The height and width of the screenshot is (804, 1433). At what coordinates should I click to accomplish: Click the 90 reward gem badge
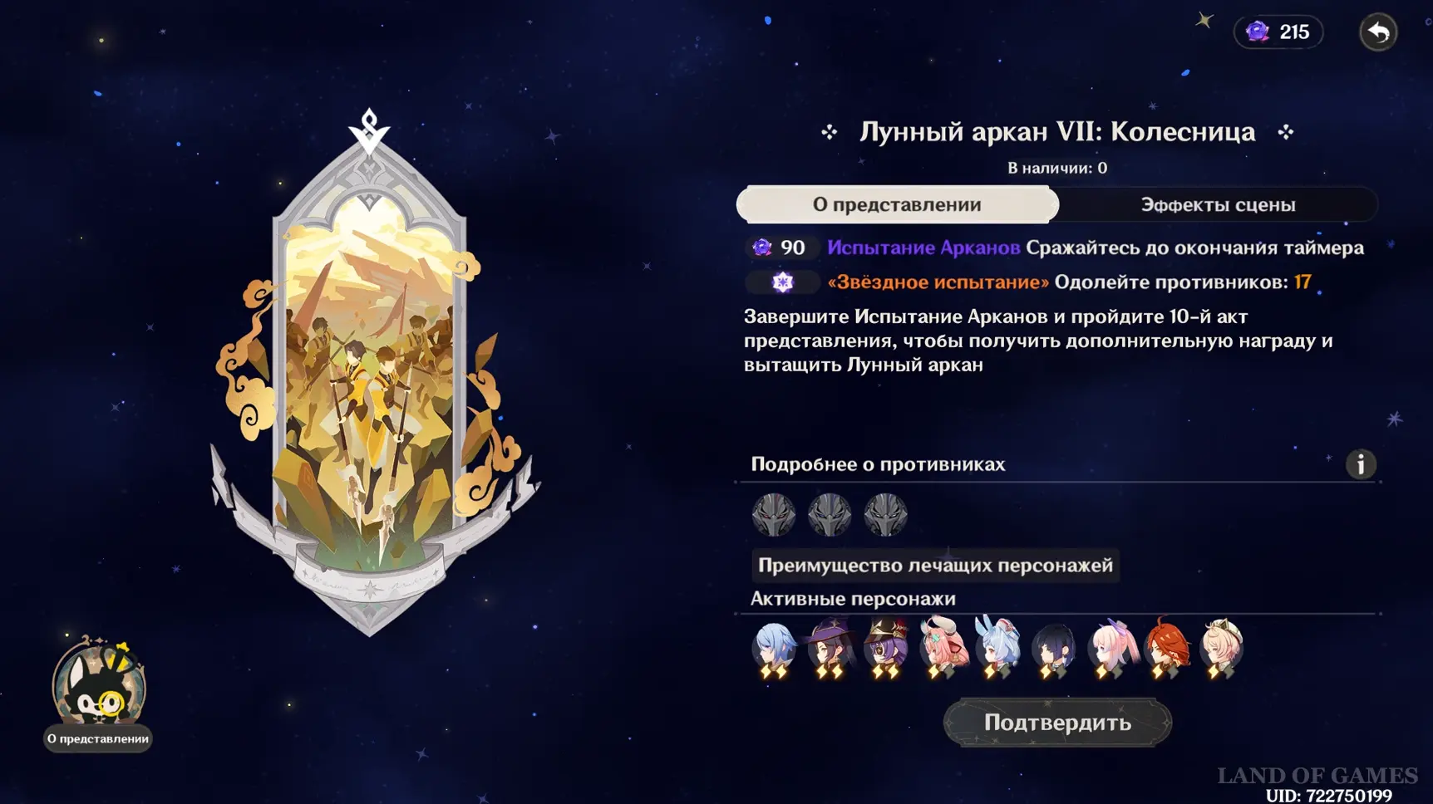coord(779,248)
